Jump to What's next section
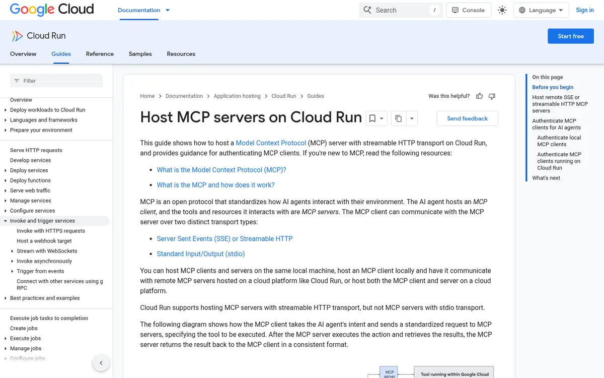Image resolution: width=604 pixels, height=378 pixels. (x=546, y=178)
